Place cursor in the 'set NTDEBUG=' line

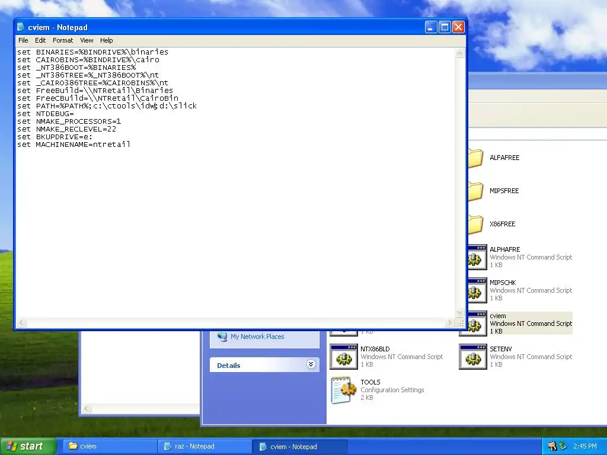pyautogui.click(x=45, y=114)
